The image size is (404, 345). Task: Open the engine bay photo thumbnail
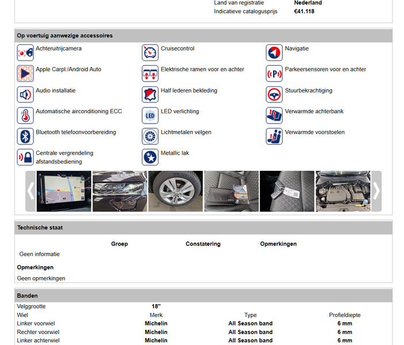click(343, 191)
